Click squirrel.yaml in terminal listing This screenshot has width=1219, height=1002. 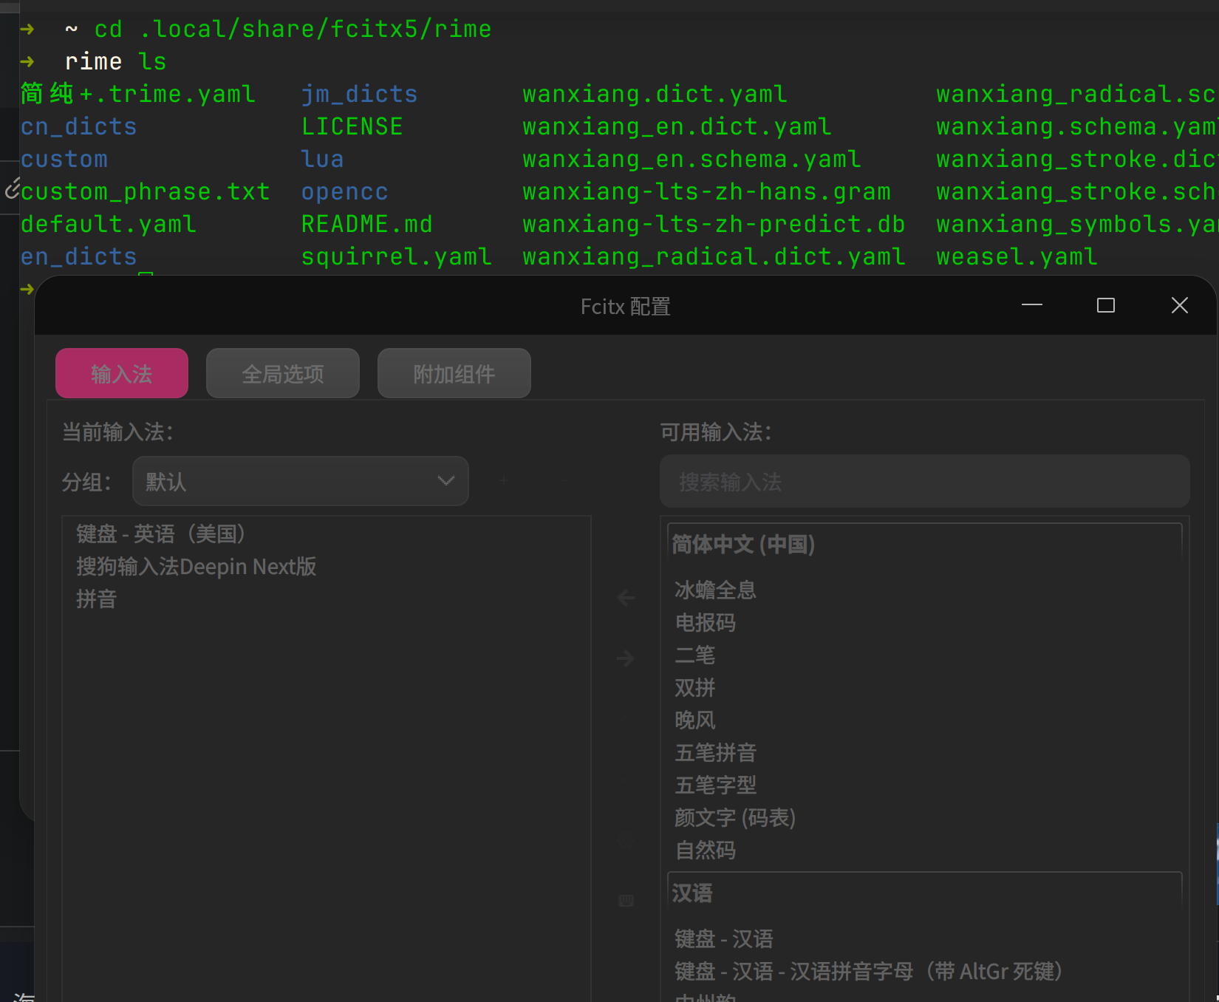click(x=397, y=256)
